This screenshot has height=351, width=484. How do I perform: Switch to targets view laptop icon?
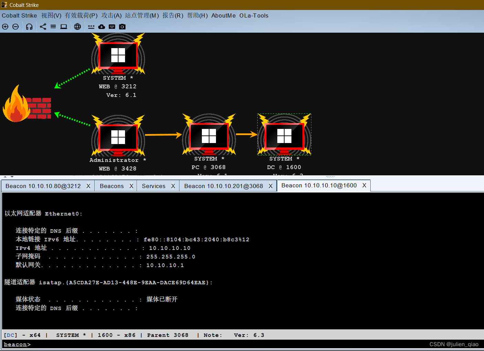click(x=64, y=26)
